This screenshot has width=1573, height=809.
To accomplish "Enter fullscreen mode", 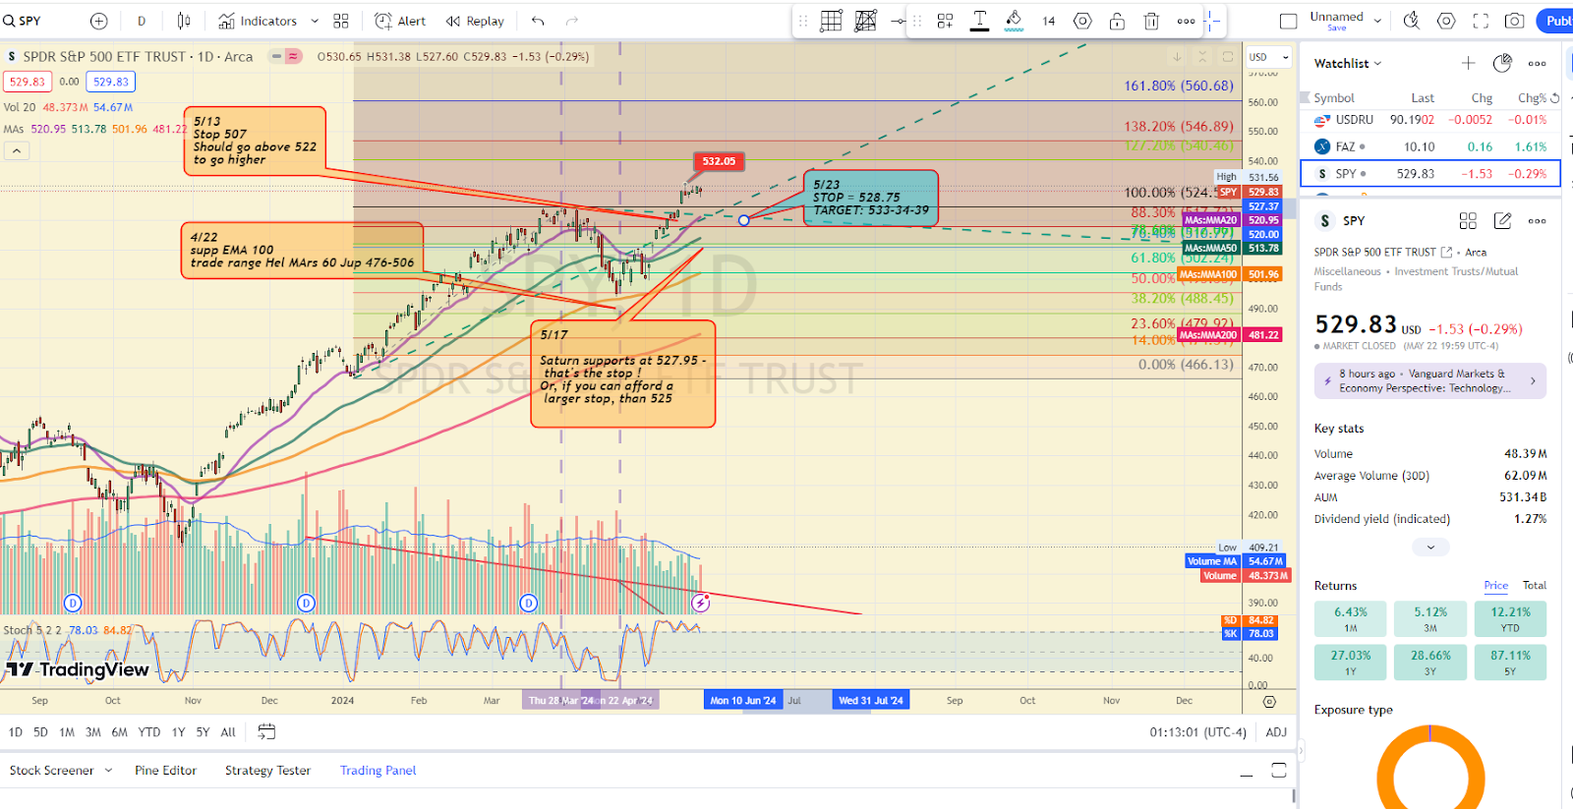I will [1481, 21].
